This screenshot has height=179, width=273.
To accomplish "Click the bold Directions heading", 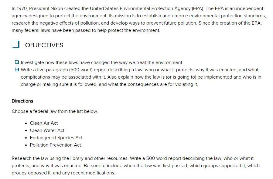I will point(22,101).
